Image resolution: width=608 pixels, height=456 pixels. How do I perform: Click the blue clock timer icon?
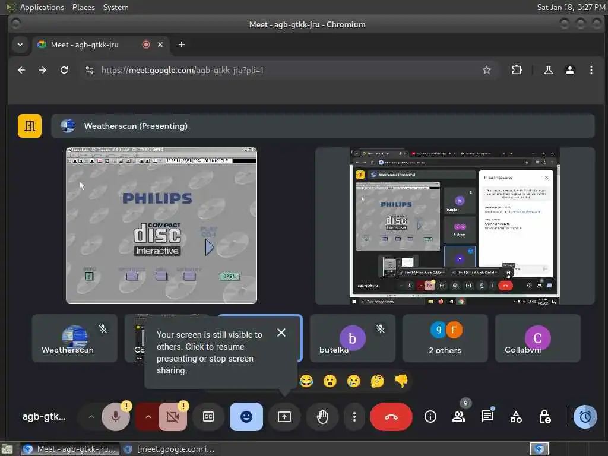click(x=585, y=417)
